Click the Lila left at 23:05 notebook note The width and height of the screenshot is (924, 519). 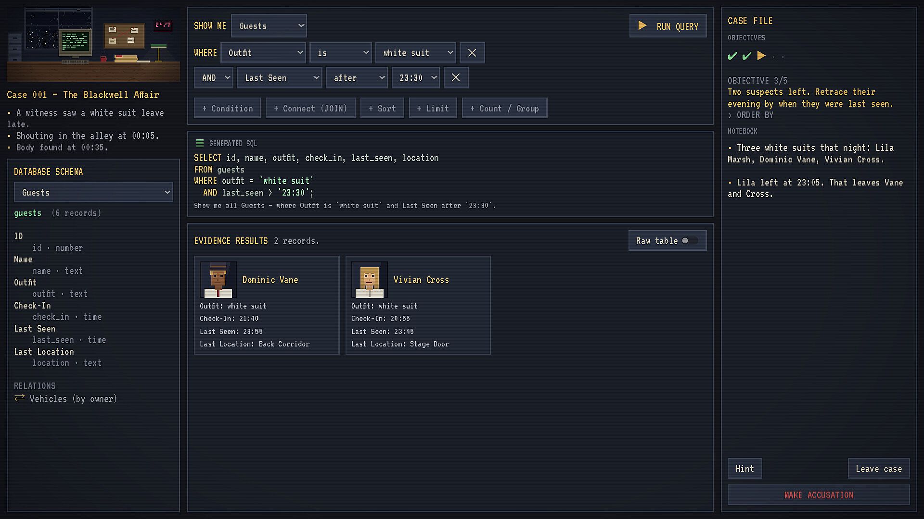pyautogui.click(x=815, y=188)
